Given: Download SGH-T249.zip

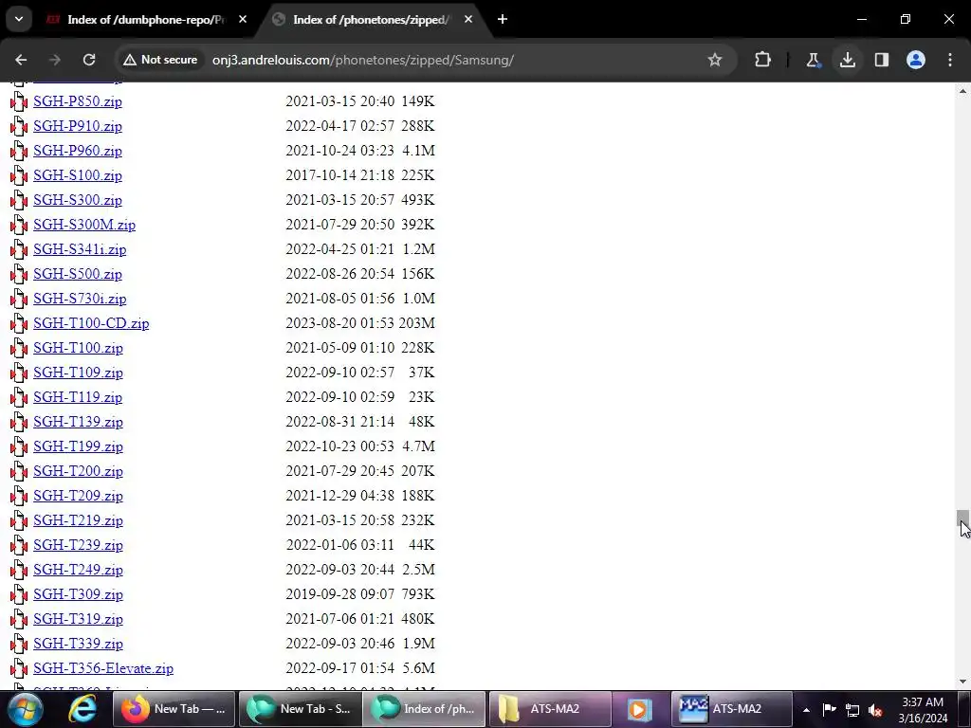Looking at the screenshot, I should point(78,570).
